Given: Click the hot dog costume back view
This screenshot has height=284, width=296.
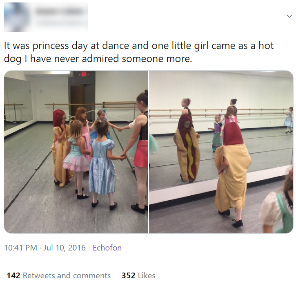Looking at the screenshot, I should (x=233, y=174).
